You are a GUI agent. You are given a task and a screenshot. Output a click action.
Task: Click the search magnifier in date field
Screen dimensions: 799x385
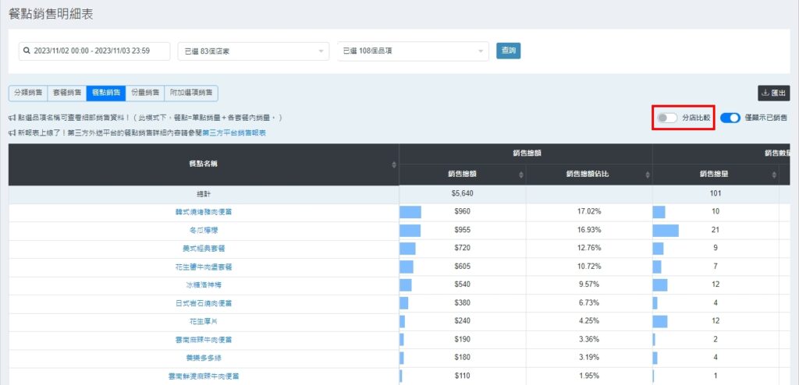tap(27, 51)
